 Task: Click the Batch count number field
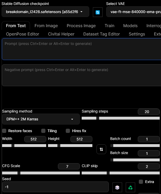pos(149,139)
